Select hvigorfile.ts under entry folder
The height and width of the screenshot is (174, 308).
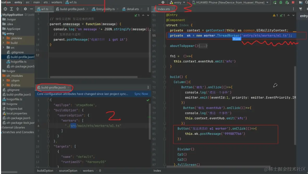point(16,62)
